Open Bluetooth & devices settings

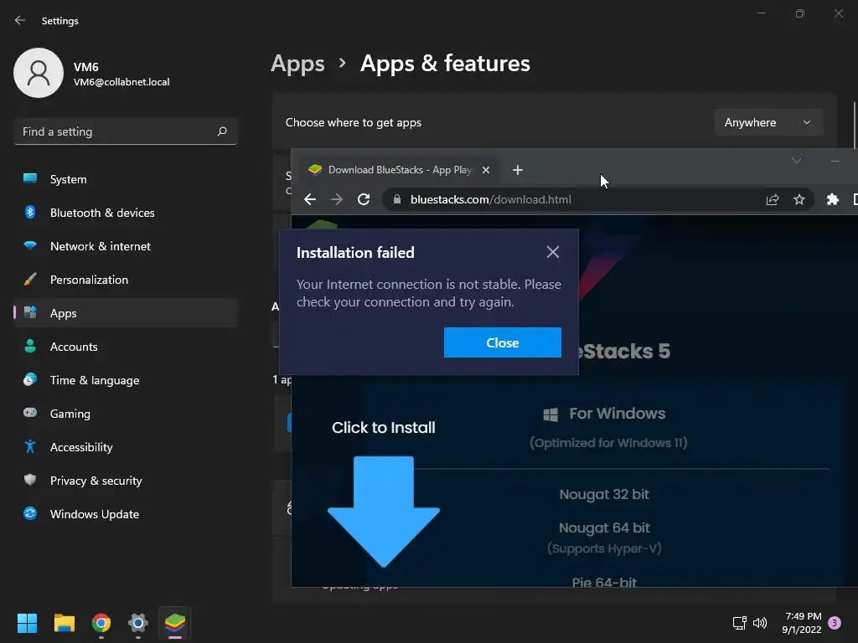126,213
